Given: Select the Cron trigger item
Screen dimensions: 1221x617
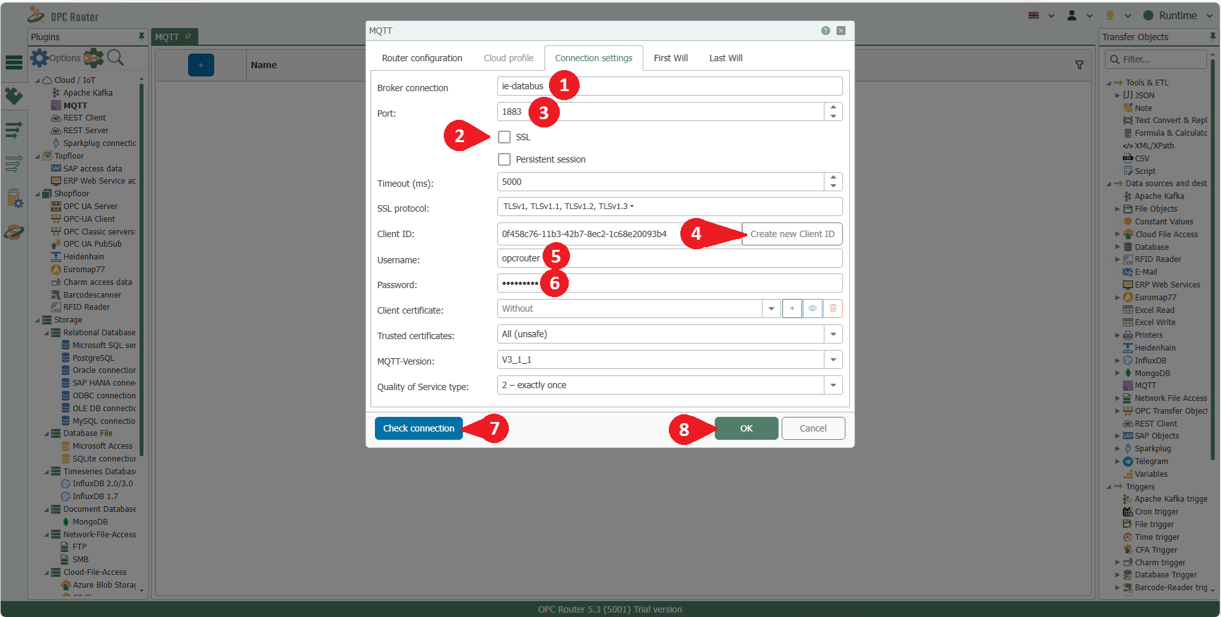Looking at the screenshot, I should tap(1157, 511).
